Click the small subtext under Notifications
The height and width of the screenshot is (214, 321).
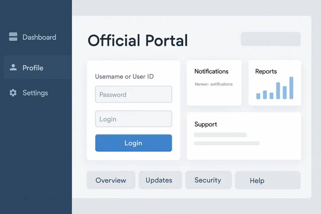(213, 84)
